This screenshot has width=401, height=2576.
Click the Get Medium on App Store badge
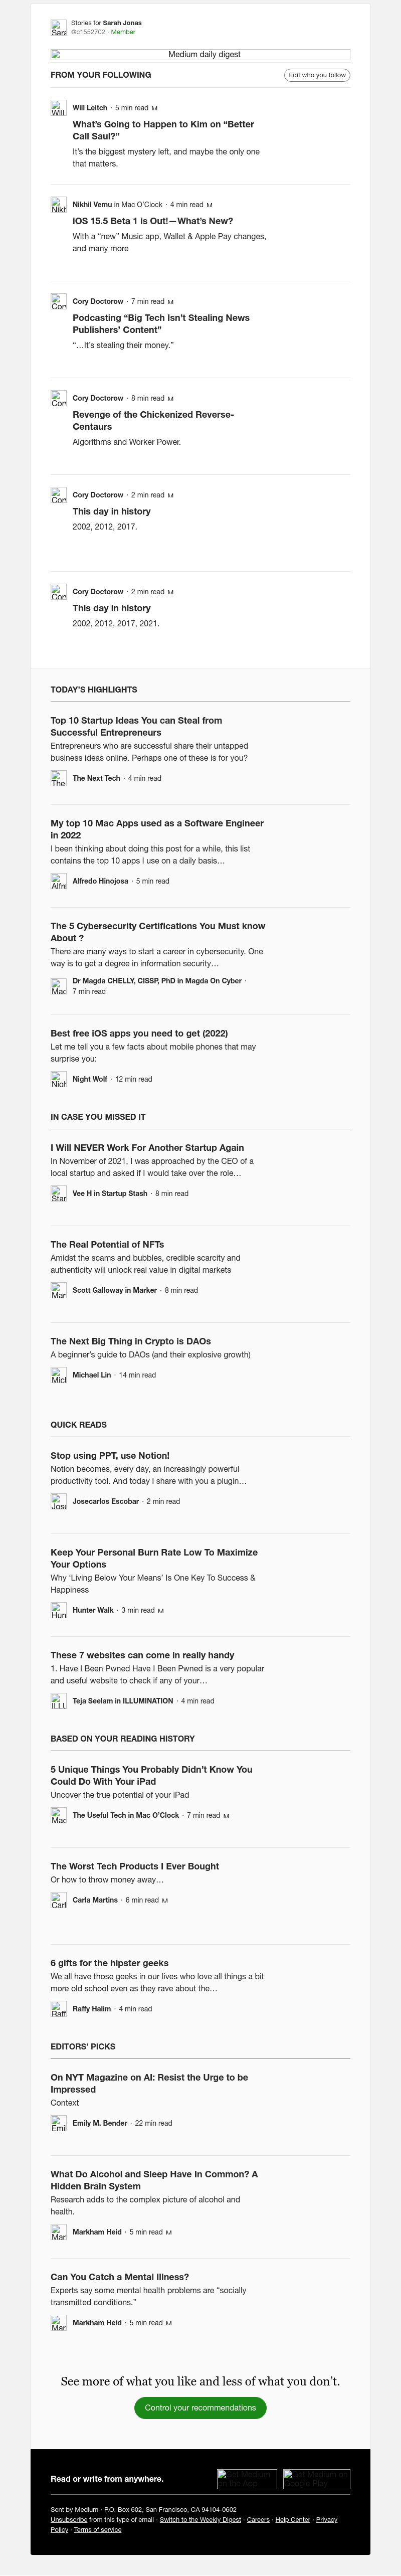[x=247, y=2479]
